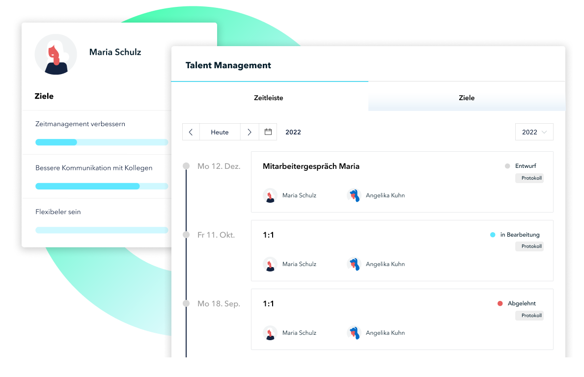This screenshot has width=584, height=377.
Task: Open Protokoll of Mitarbeitergespräch Maria
Action: coord(529,178)
